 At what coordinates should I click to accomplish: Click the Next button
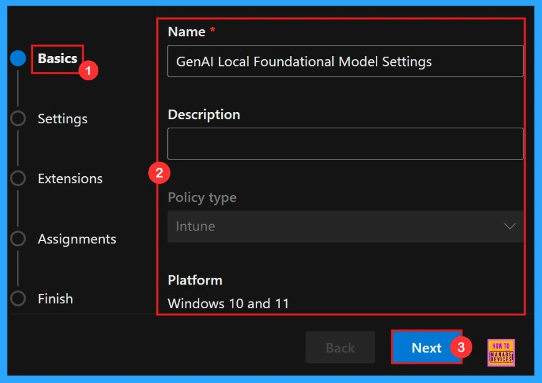[x=426, y=348]
